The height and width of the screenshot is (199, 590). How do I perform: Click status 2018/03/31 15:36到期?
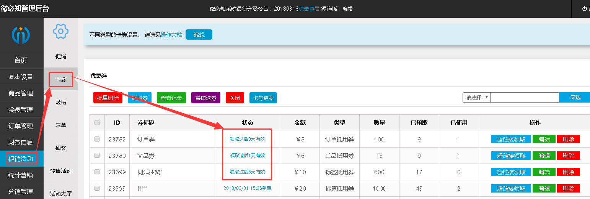click(x=247, y=188)
